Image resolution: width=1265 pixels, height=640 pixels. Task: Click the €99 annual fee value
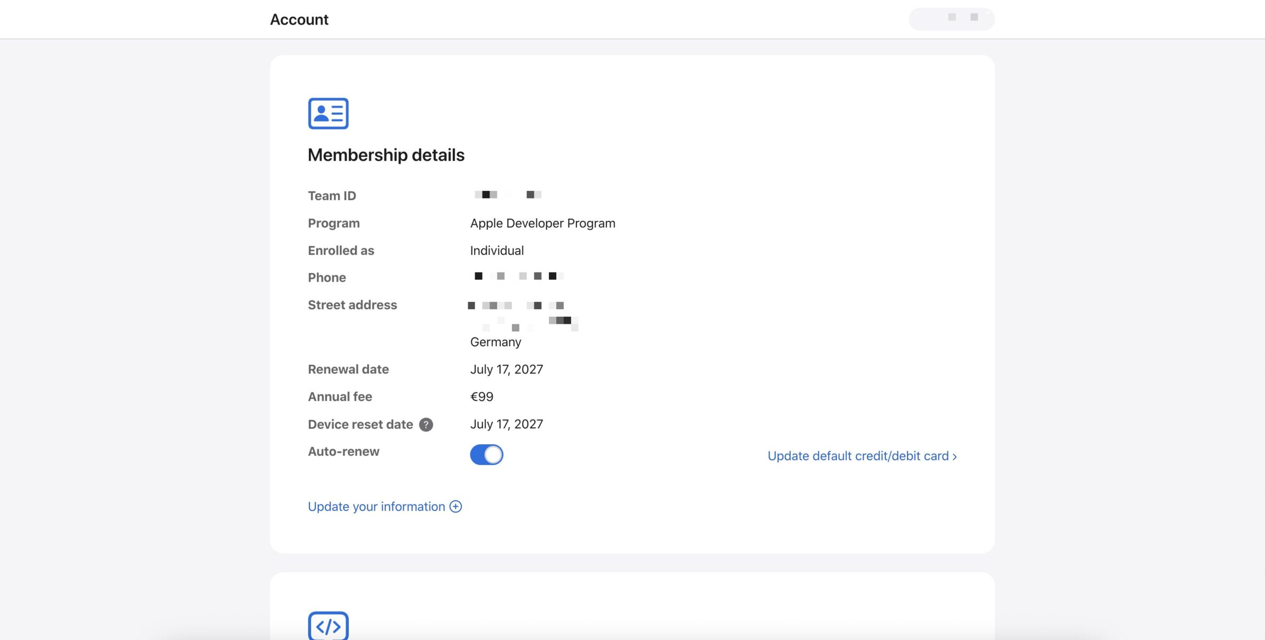[482, 397]
